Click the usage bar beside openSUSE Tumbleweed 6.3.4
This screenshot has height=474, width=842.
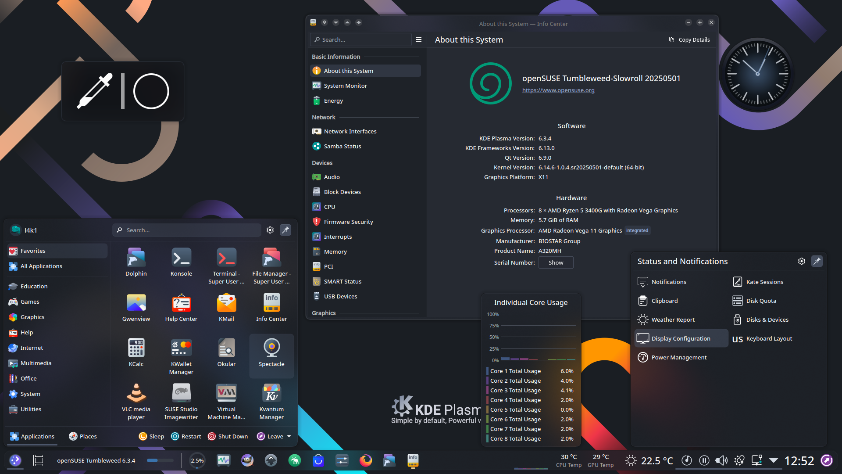click(x=160, y=460)
